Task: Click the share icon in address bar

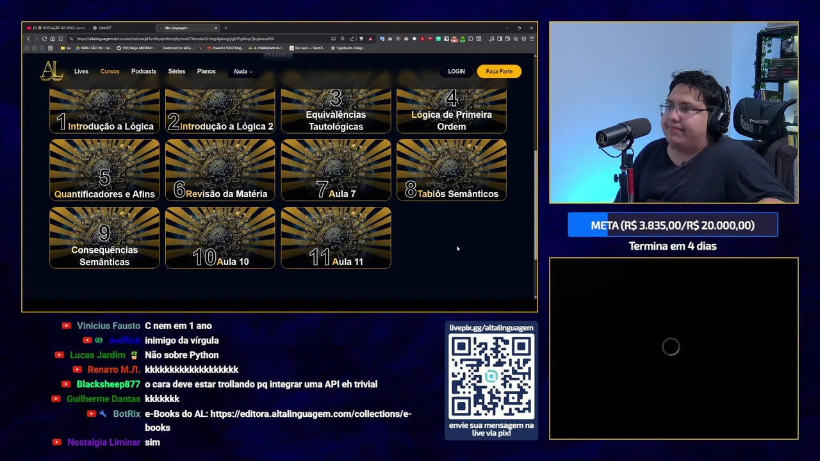Action: click(x=352, y=38)
